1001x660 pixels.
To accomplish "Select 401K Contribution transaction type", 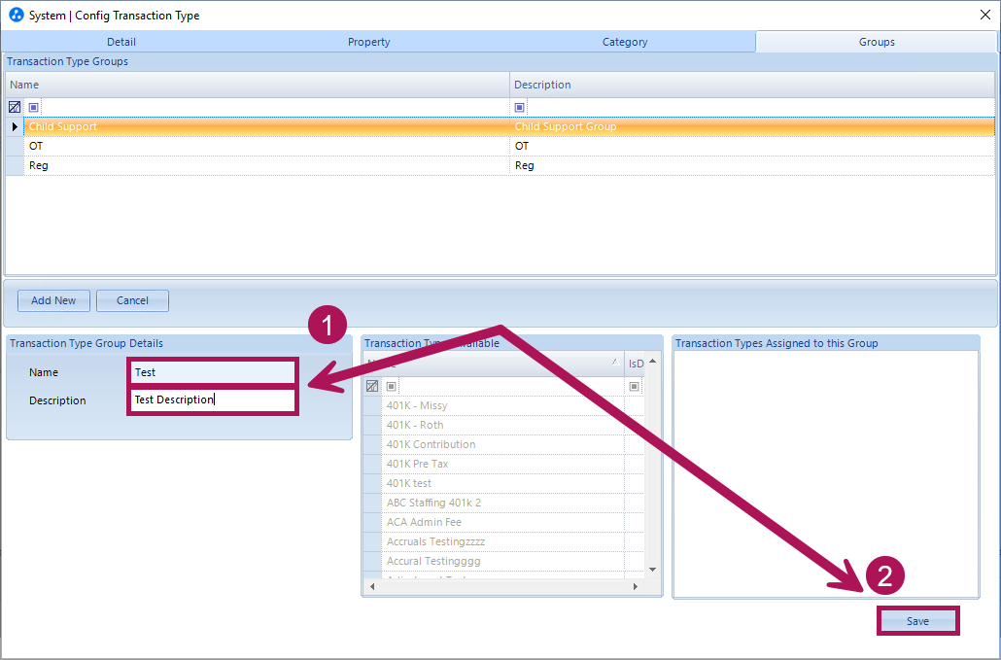I will click(x=503, y=444).
